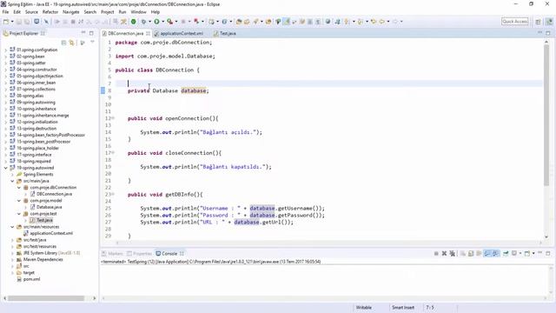Open the External Tools dropdown arrow
This screenshot has width=556, height=313.
click(x=176, y=22)
